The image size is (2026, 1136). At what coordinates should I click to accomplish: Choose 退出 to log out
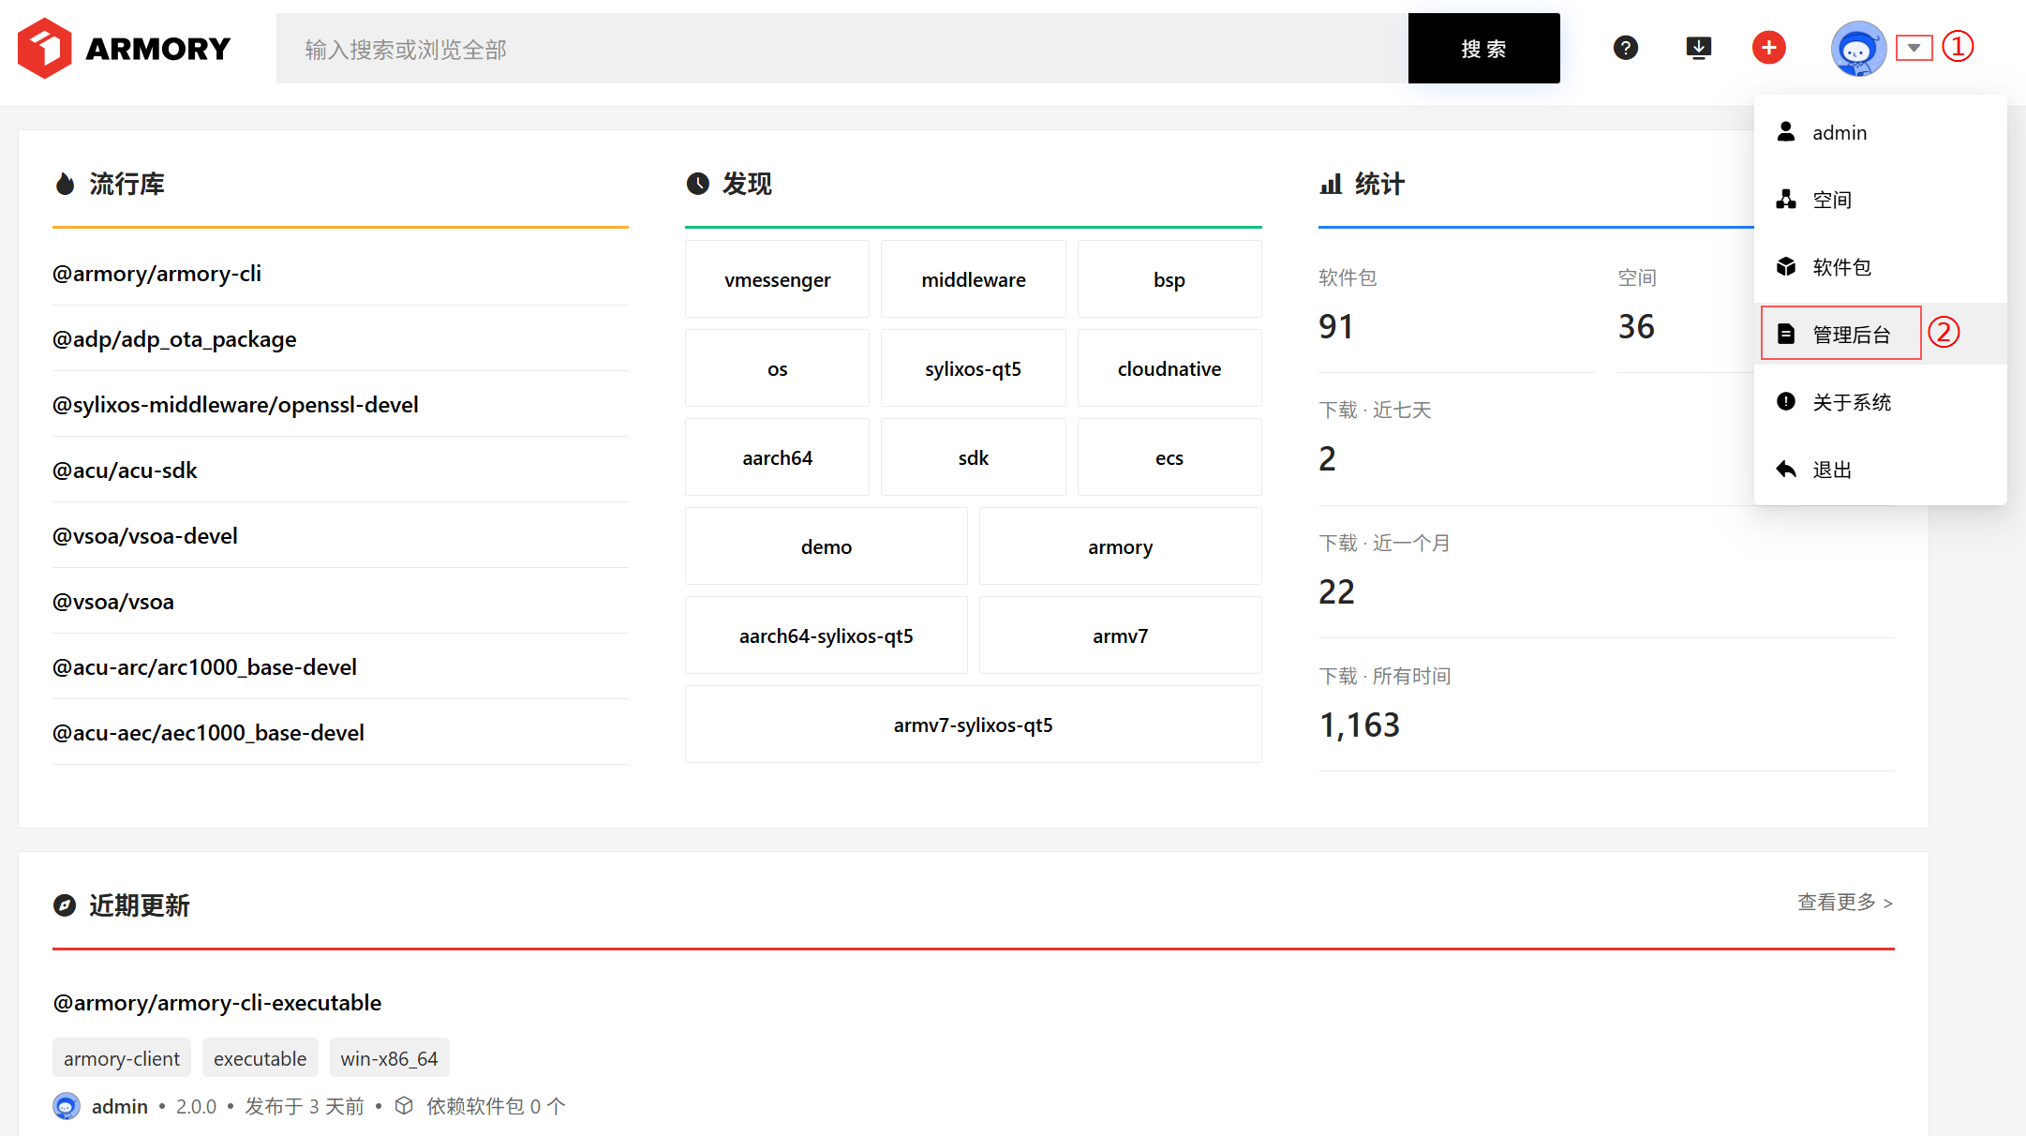pyautogui.click(x=1831, y=470)
